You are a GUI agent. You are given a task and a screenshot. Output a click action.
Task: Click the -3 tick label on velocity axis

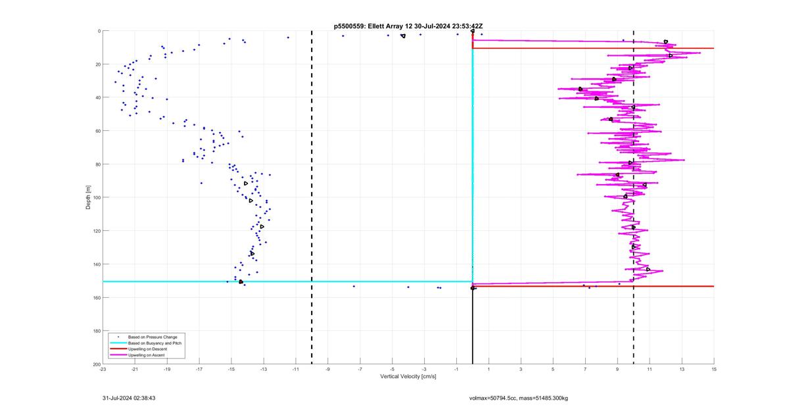[x=425, y=369]
